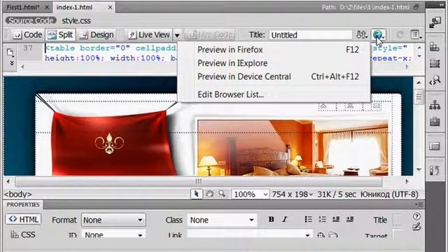Close the index-1.html tab
Image resolution: width=448 pixels, height=252 pixels.
[110, 8]
